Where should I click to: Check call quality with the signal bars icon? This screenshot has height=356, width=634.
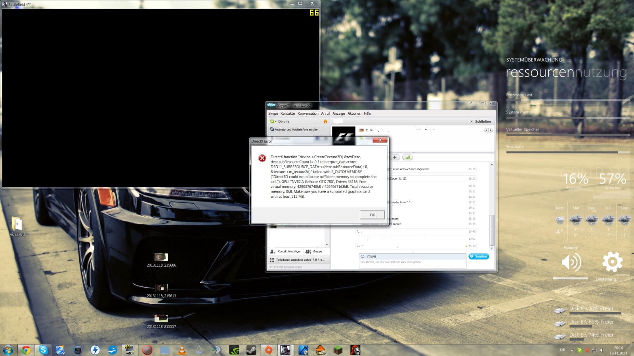click(408, 157)
